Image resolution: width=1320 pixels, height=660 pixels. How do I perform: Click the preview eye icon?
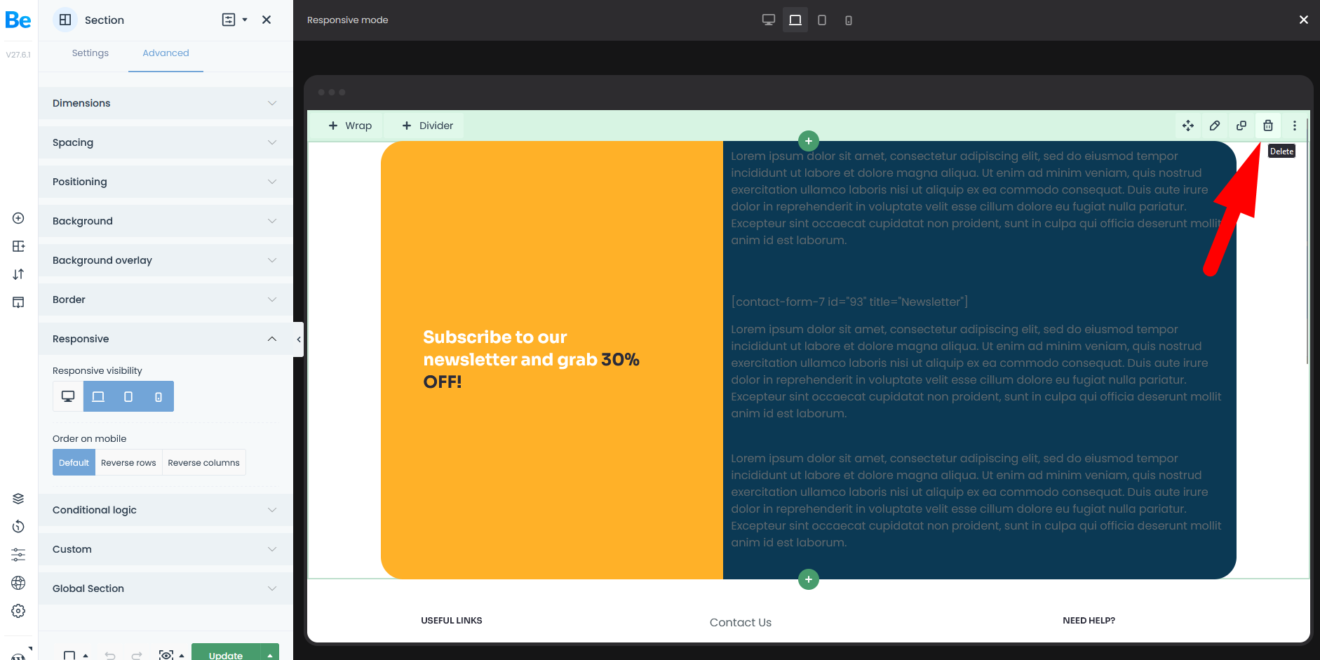coord(166,655)
